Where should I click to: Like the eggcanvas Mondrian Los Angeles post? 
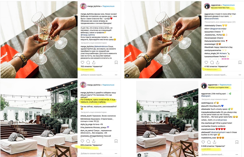click(x=203, y=142)
